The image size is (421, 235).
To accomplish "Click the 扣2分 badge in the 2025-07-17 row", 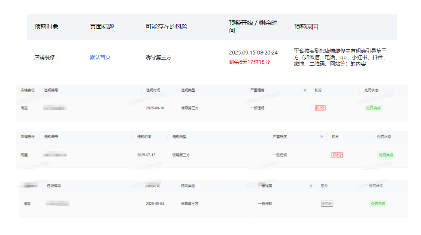I will [x=337, y=155].
